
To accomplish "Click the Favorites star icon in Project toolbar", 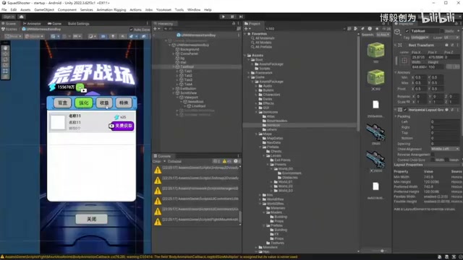I will point(377,29).
